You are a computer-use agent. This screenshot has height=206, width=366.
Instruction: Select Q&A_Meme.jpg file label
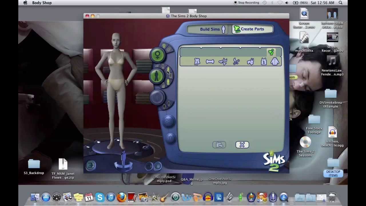[x=192, y=181]
